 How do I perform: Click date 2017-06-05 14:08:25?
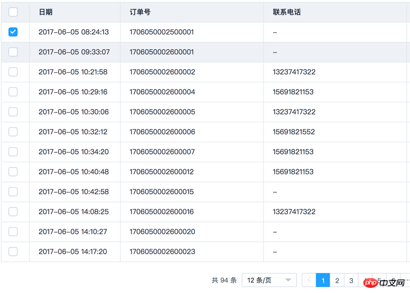pos(74,212)
